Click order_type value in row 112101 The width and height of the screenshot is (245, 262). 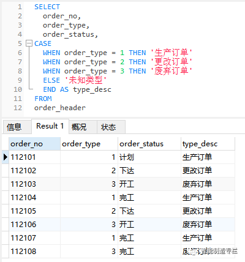coord(89,157)
